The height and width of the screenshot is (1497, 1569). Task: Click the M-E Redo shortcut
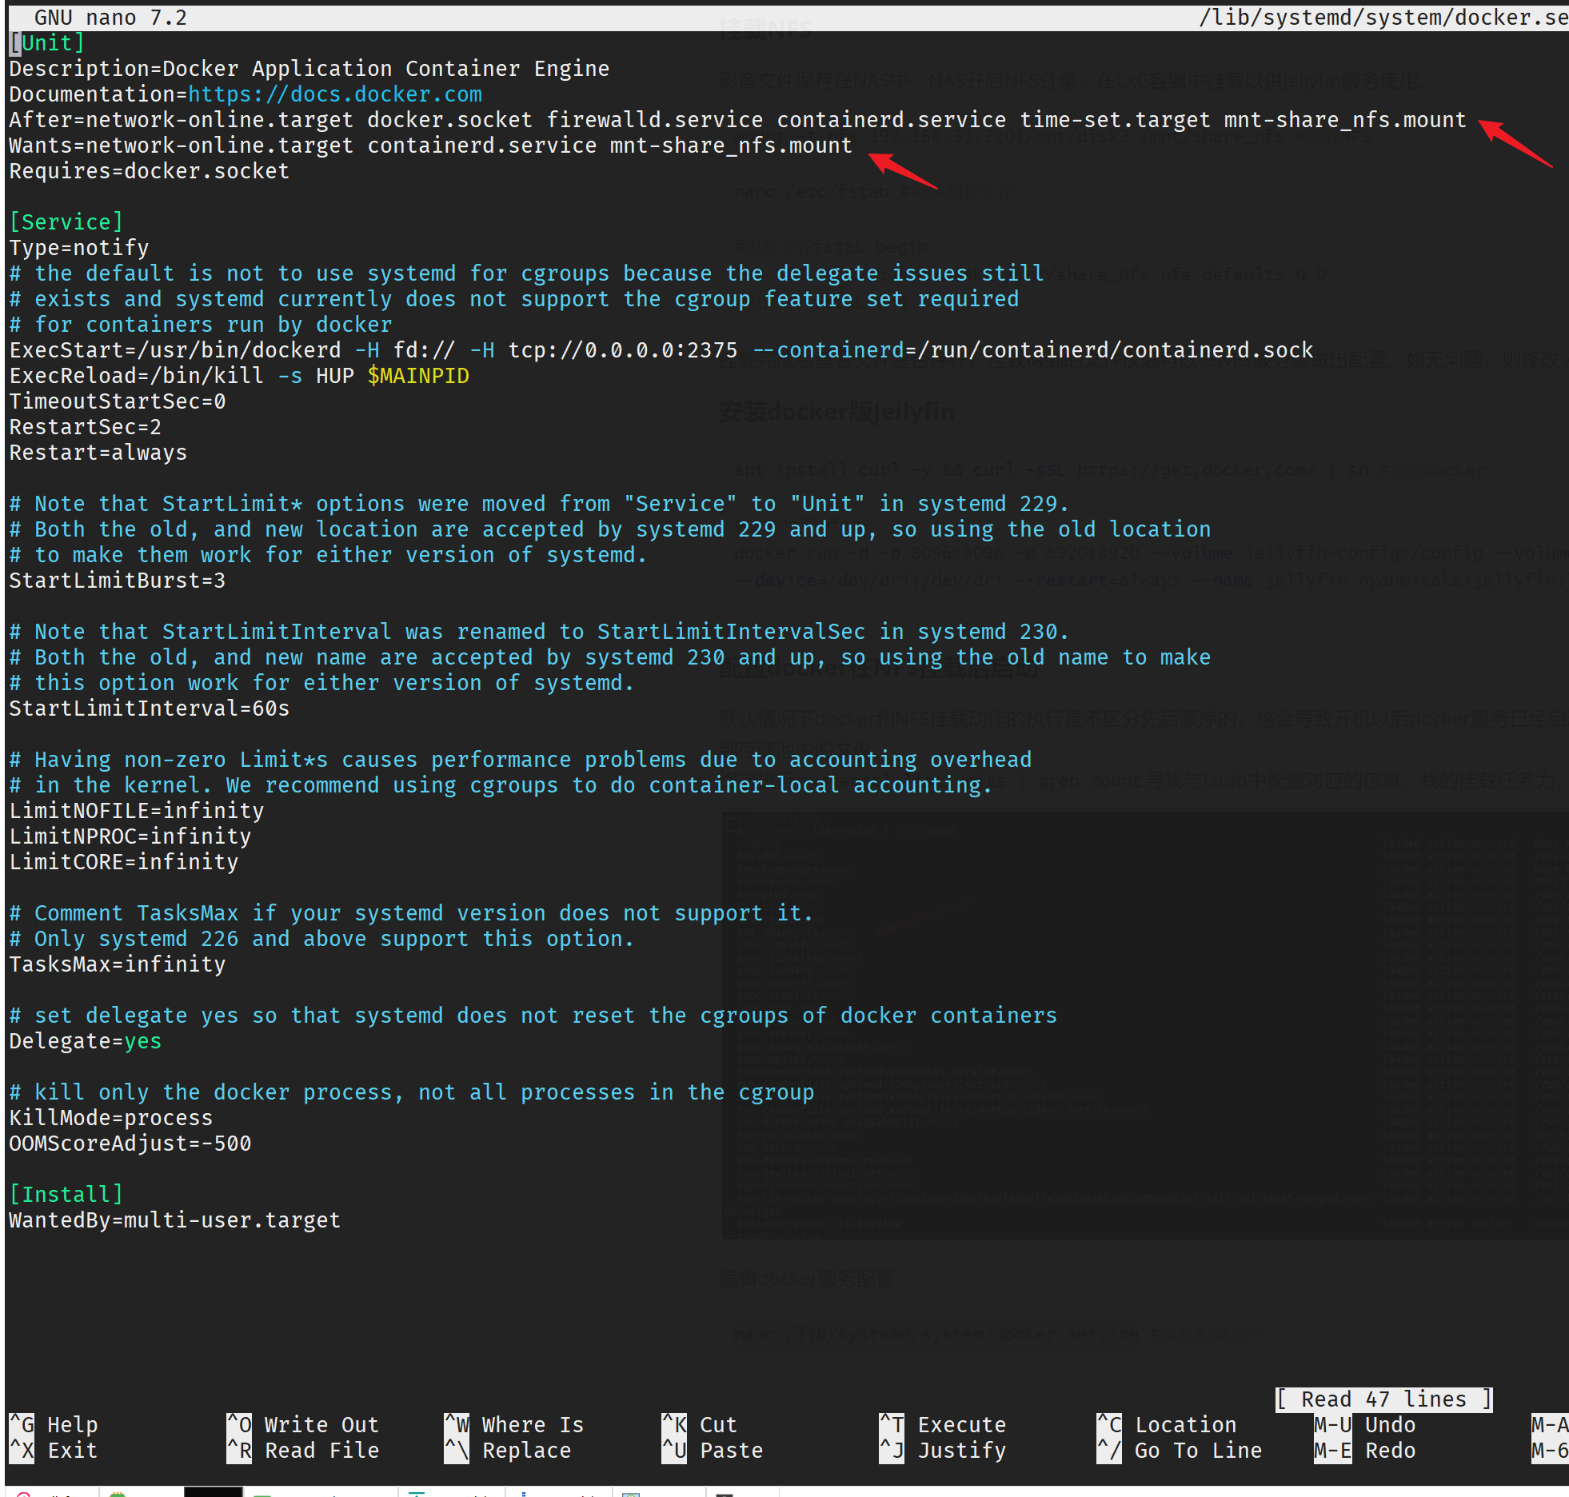pos(1365,1450)
